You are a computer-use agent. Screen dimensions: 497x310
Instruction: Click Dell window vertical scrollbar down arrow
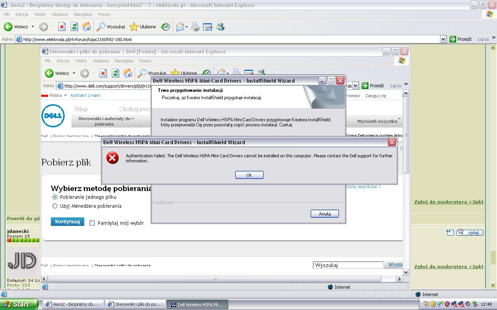pyautogui.click(x=406, y=272)
